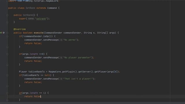Screen dimensions: 185x104
Task: Click the getServer() method call
Action: pyautogui.click(x=86, y=72)
